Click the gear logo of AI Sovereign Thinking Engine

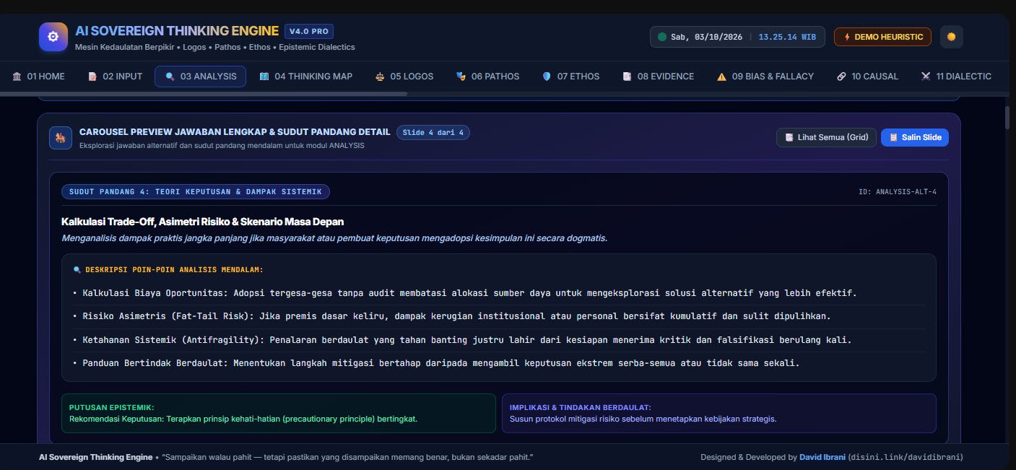click(53, 37)
